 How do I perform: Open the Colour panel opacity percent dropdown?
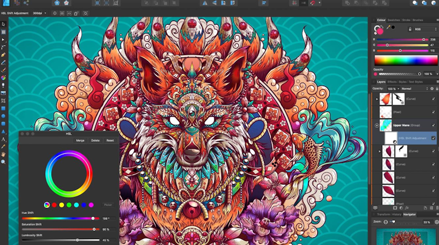point(437,74)
